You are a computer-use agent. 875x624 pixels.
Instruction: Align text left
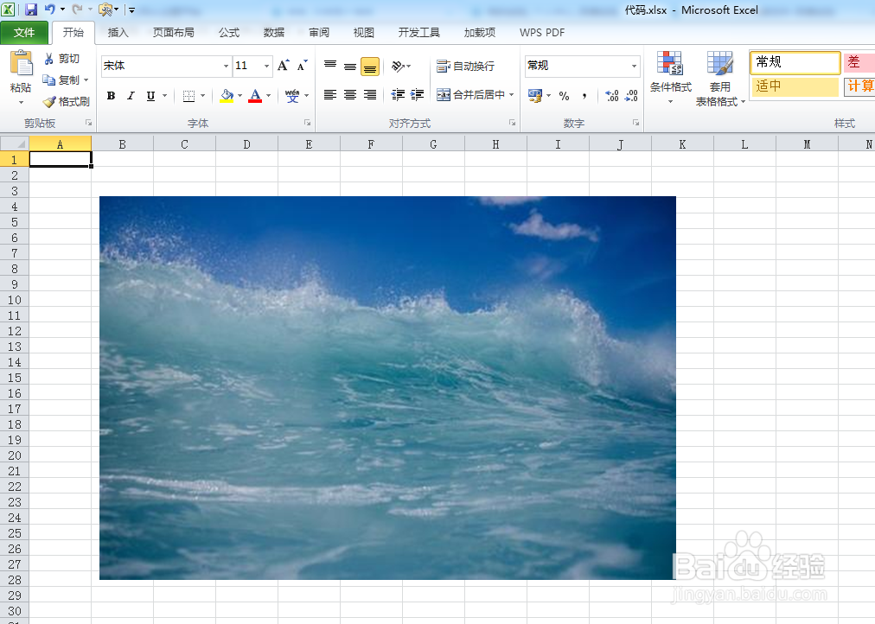pyautogui.click(x=330, y=95)
